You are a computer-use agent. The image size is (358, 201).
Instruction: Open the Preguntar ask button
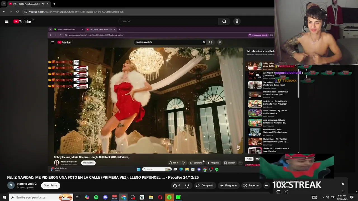229,185
